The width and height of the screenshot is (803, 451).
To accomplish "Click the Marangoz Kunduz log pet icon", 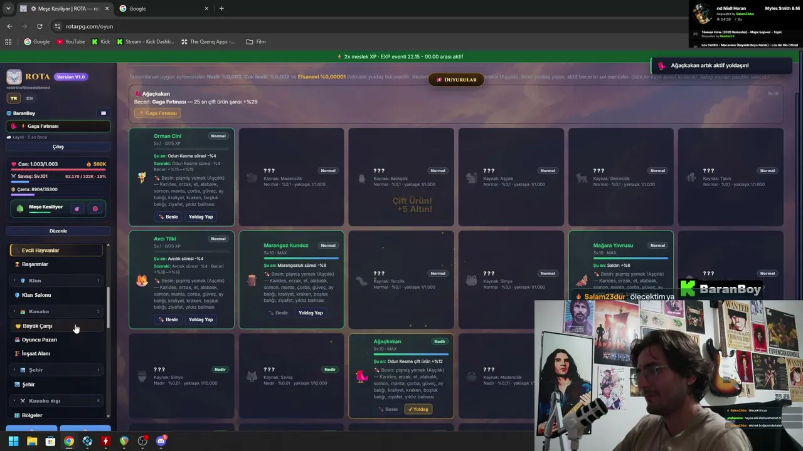I will [252, 280].
